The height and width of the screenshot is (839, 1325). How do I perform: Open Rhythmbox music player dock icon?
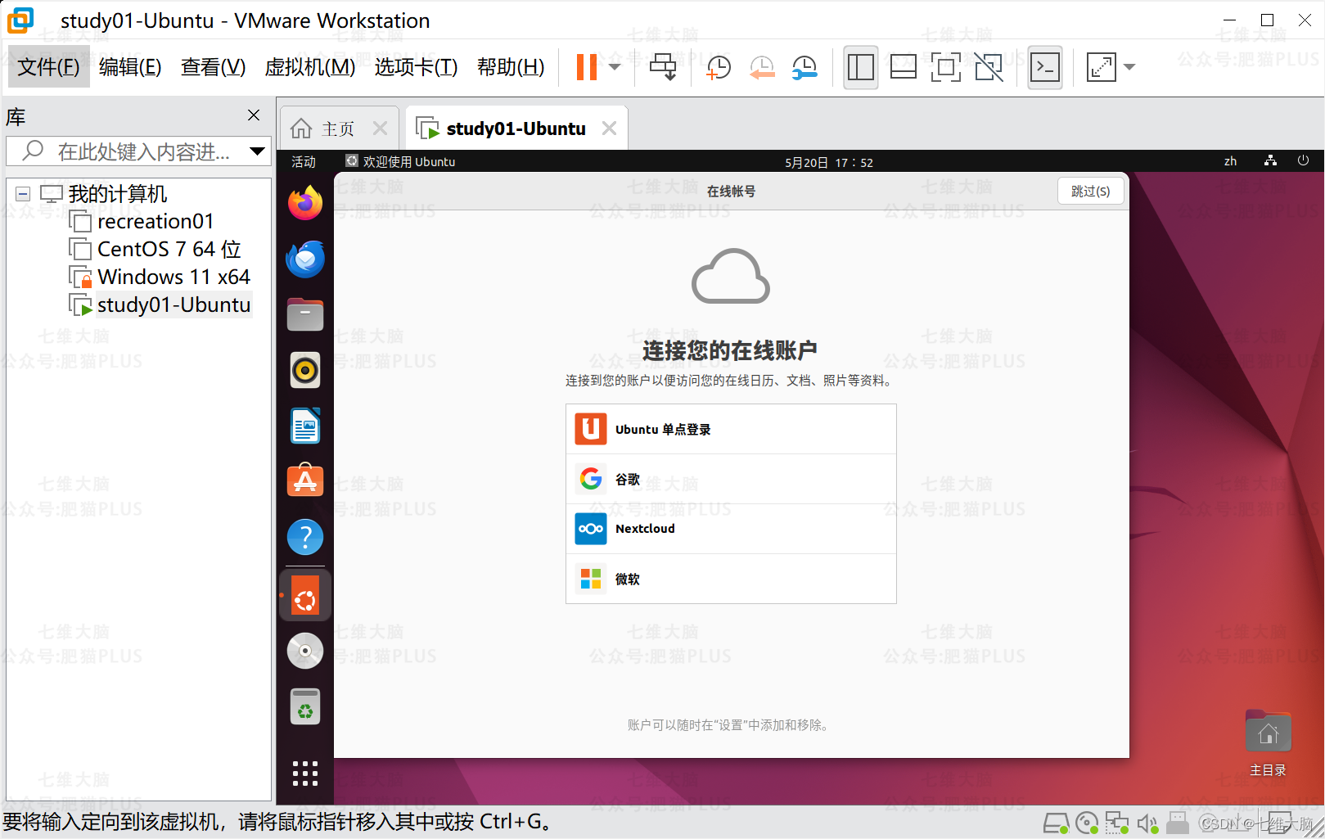click(305, 371)
